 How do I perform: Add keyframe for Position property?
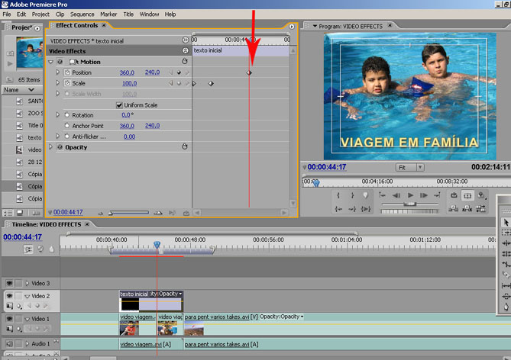coord(179,72)
